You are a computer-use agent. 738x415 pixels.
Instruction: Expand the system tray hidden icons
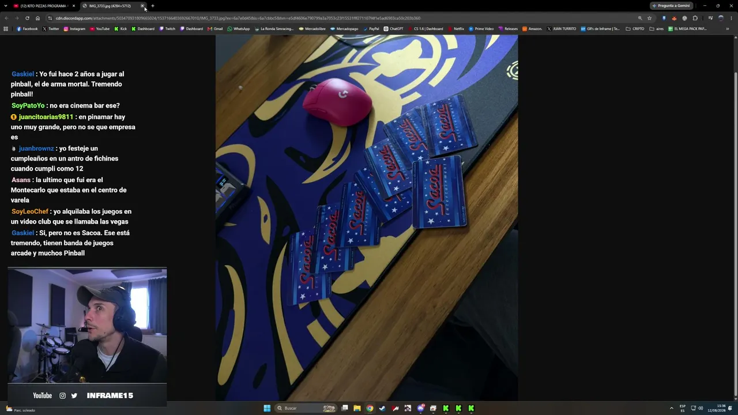click(x=671, y=408)
